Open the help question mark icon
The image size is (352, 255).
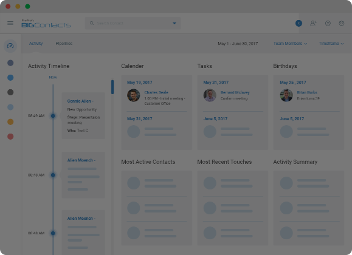(x=328, y=23)
